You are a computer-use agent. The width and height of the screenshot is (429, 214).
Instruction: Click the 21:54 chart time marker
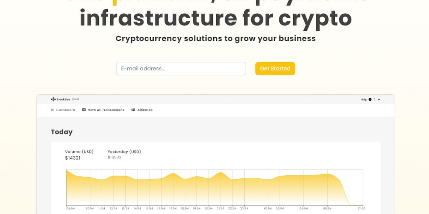pos(220,208)
